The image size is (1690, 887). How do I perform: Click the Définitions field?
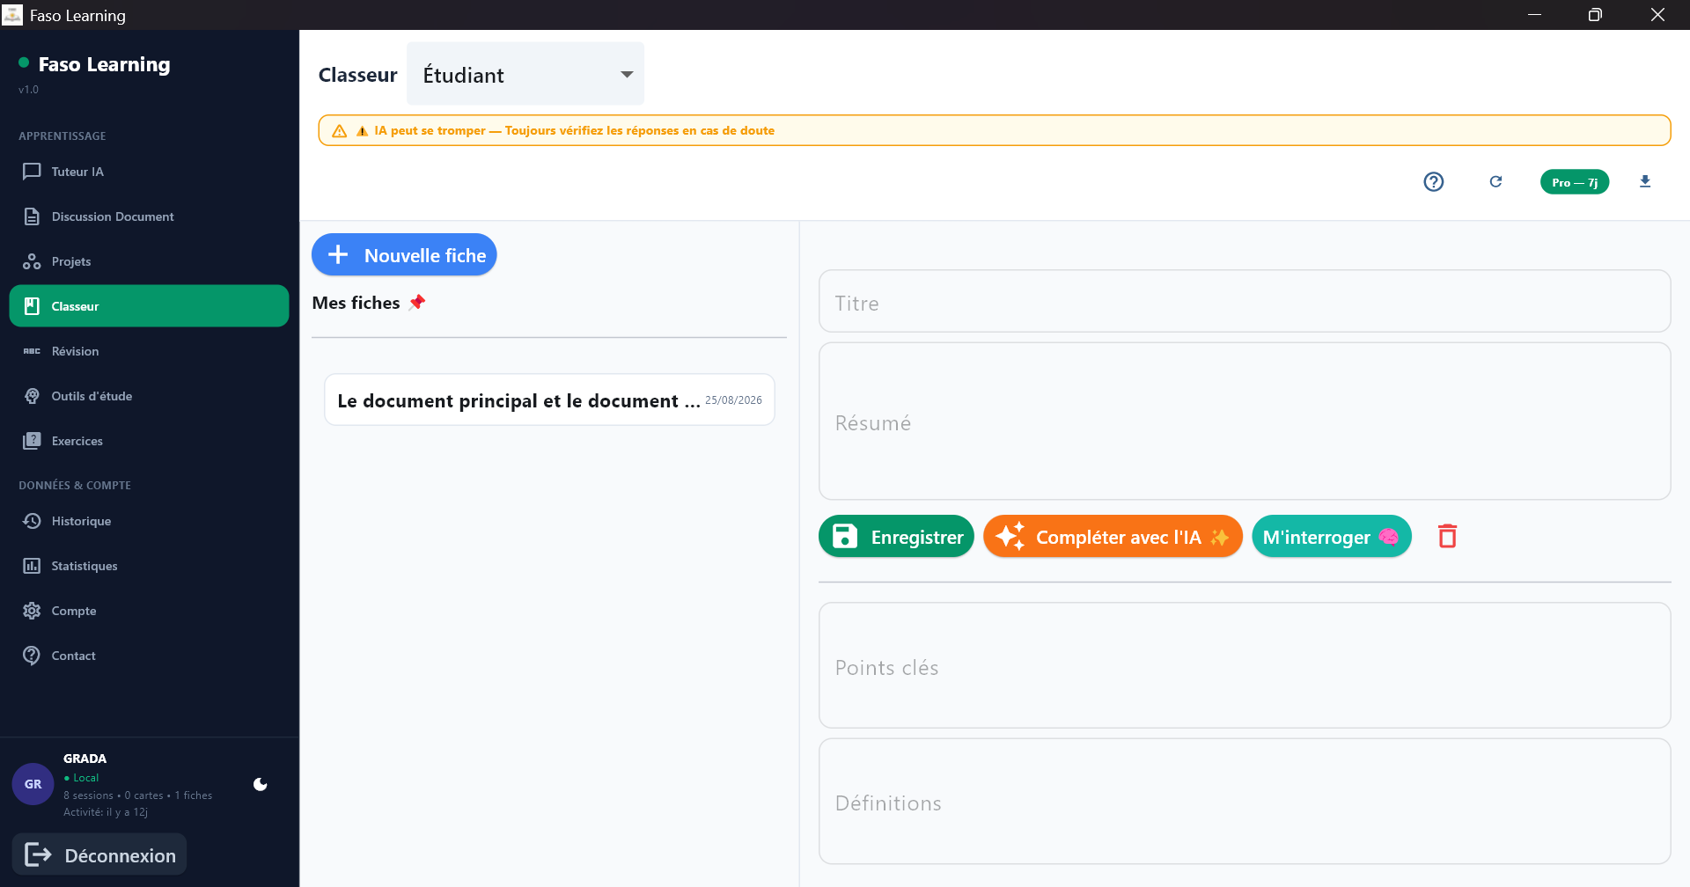(x=1245, y=802)
